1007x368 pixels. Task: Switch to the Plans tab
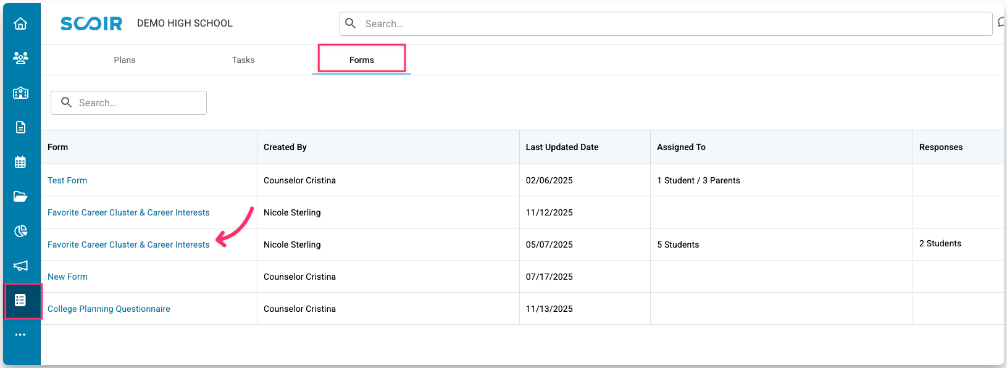(x=125, y=60)
